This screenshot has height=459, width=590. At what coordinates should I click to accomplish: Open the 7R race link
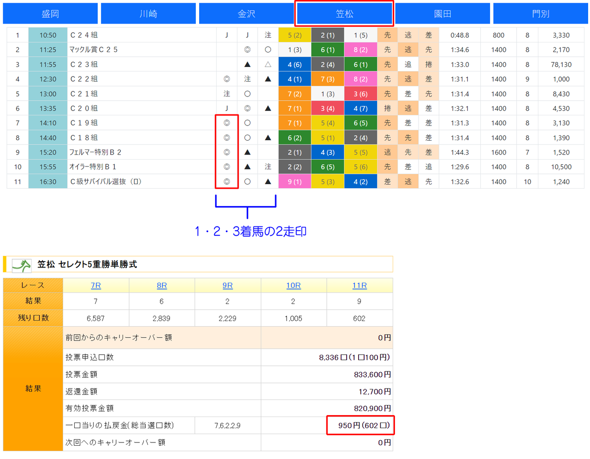tap(96, 286)
